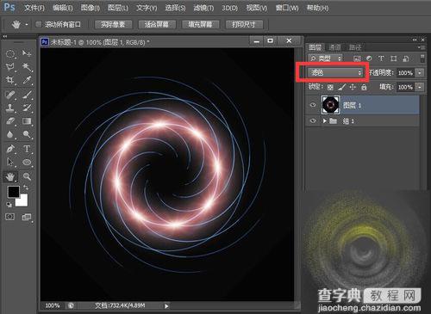Select the Brush tool

pos(27,94)
